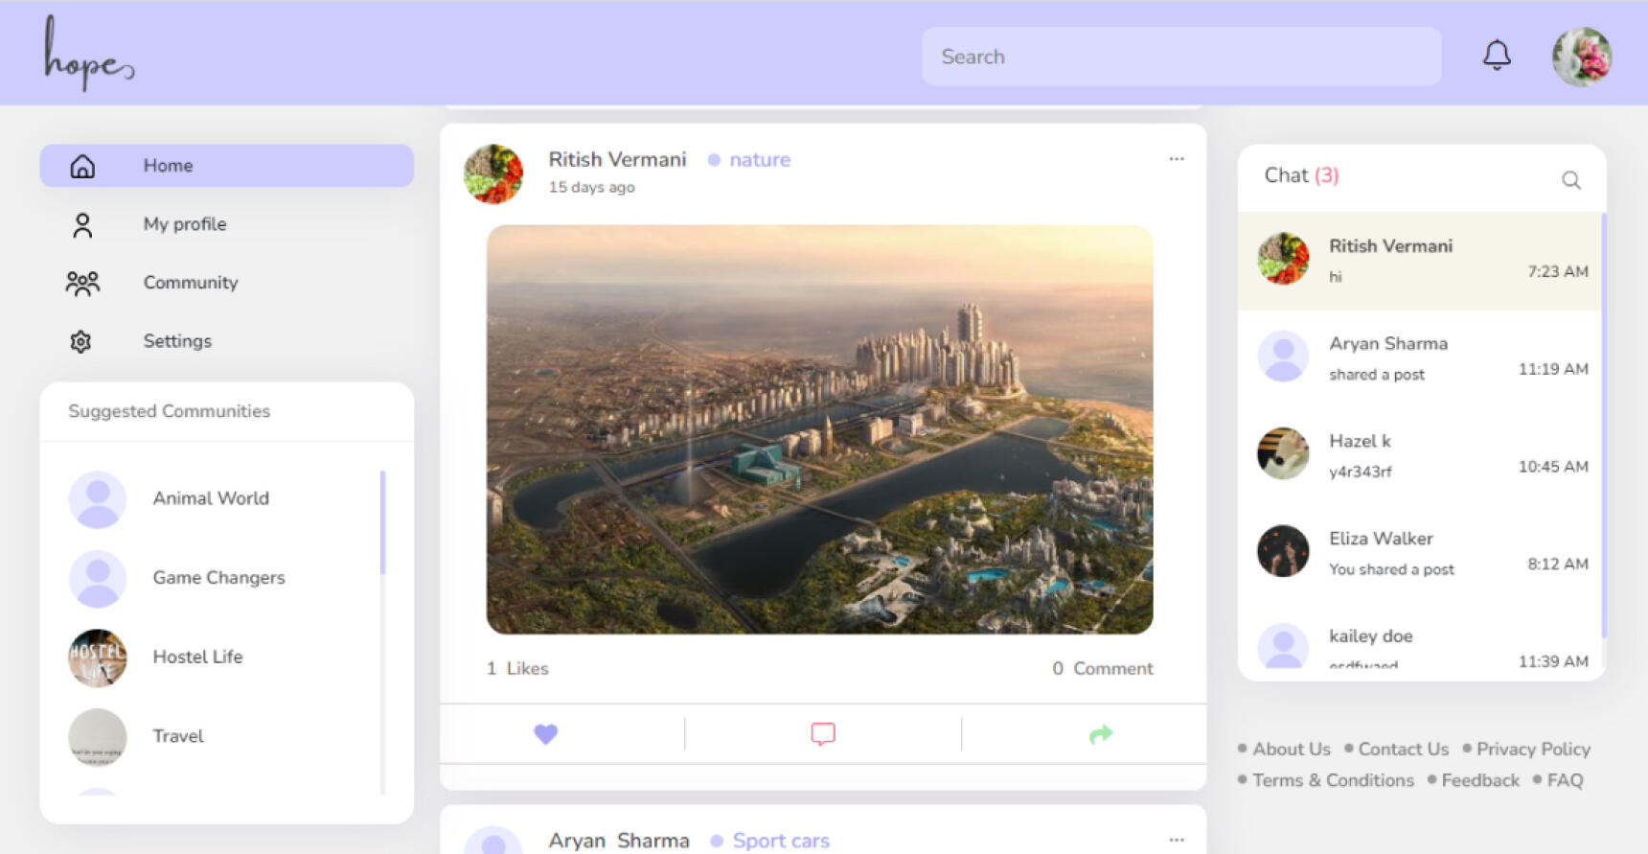Viewport: 1648px width, 854px height.
Task: Open user profile avatar in header
Action: (1581, 57)
